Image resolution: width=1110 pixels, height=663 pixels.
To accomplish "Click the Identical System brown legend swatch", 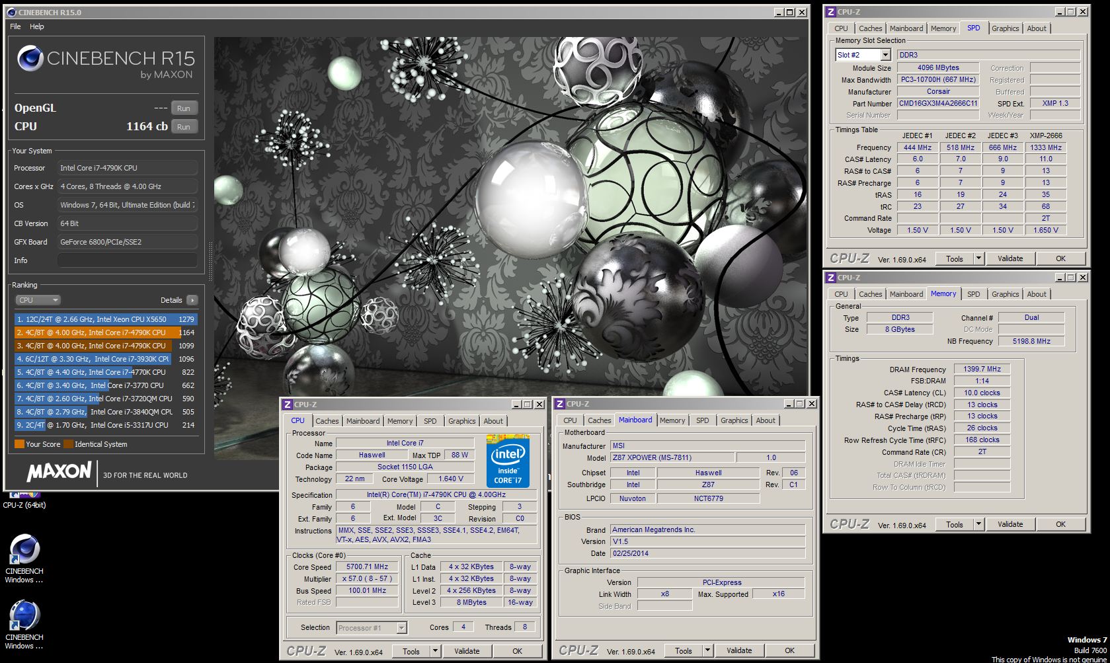I will [68, 444].
